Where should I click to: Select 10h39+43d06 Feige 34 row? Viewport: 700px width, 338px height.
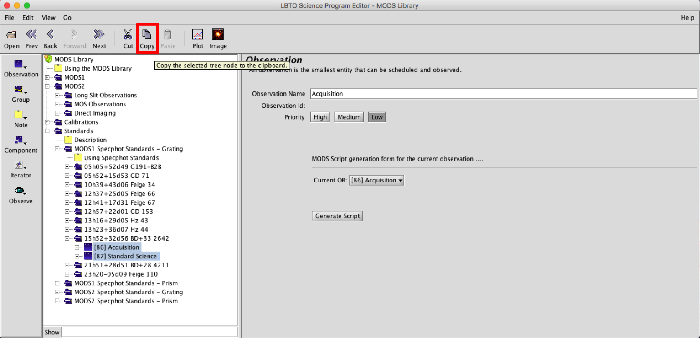tap(119, 185)
